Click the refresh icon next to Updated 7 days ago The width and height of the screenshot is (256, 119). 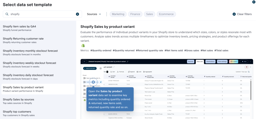click(x=249, y=72)
